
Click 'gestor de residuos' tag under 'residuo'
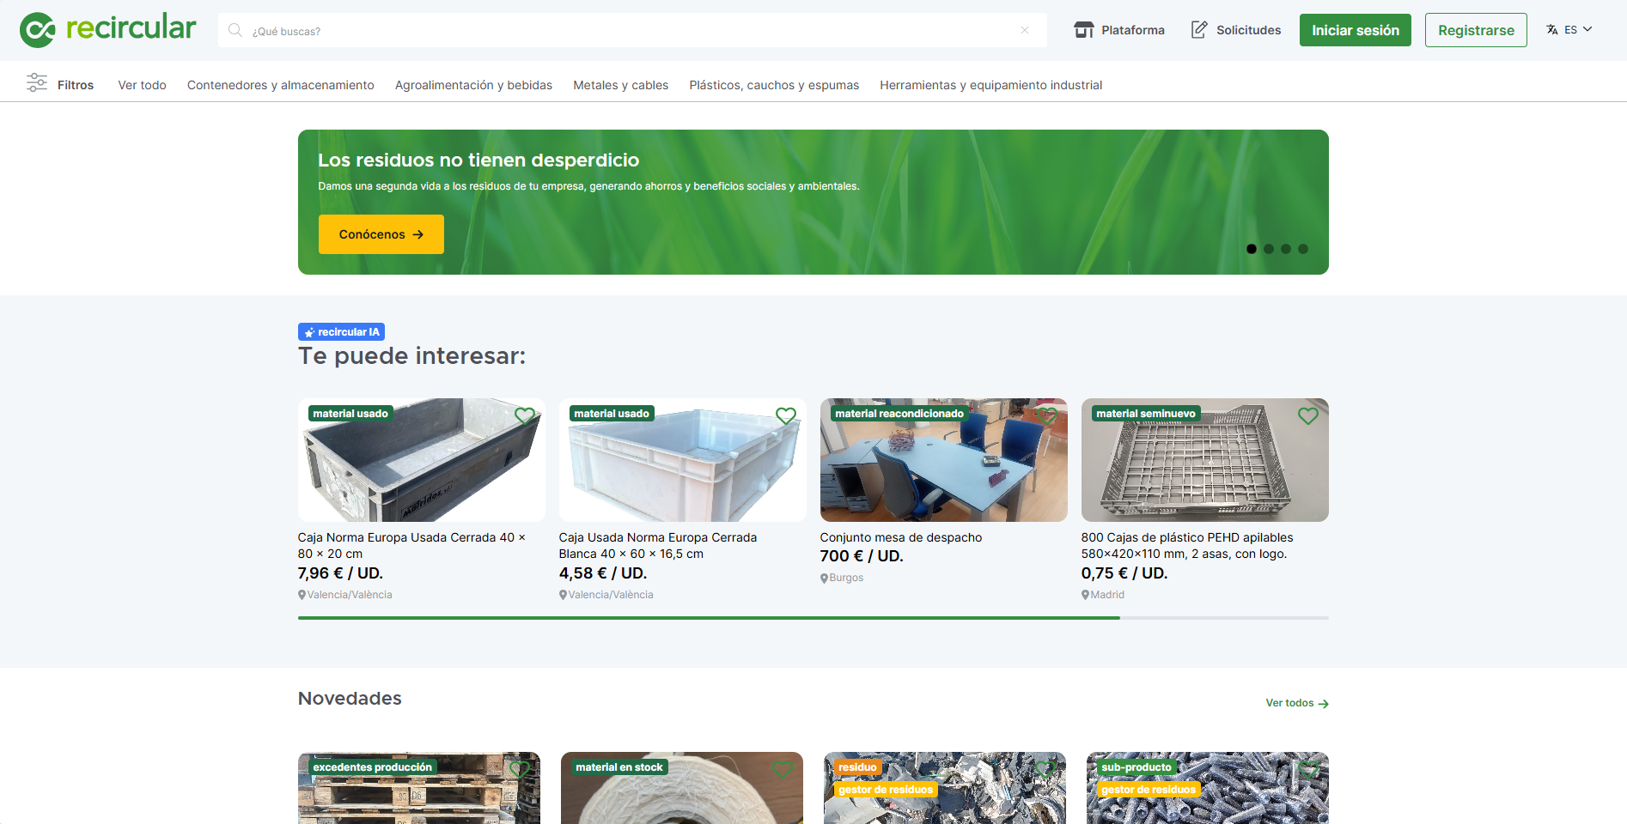click(886, 790)
